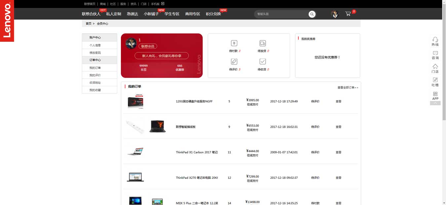Click the MIIX 5 Plus product name
Screen dimensions: 446x205
197,203
